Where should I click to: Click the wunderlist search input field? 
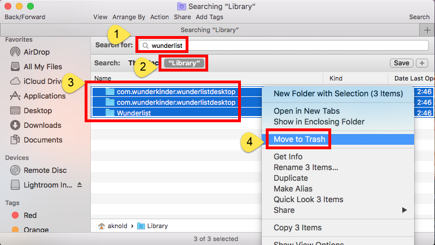(x=284, y=46)
